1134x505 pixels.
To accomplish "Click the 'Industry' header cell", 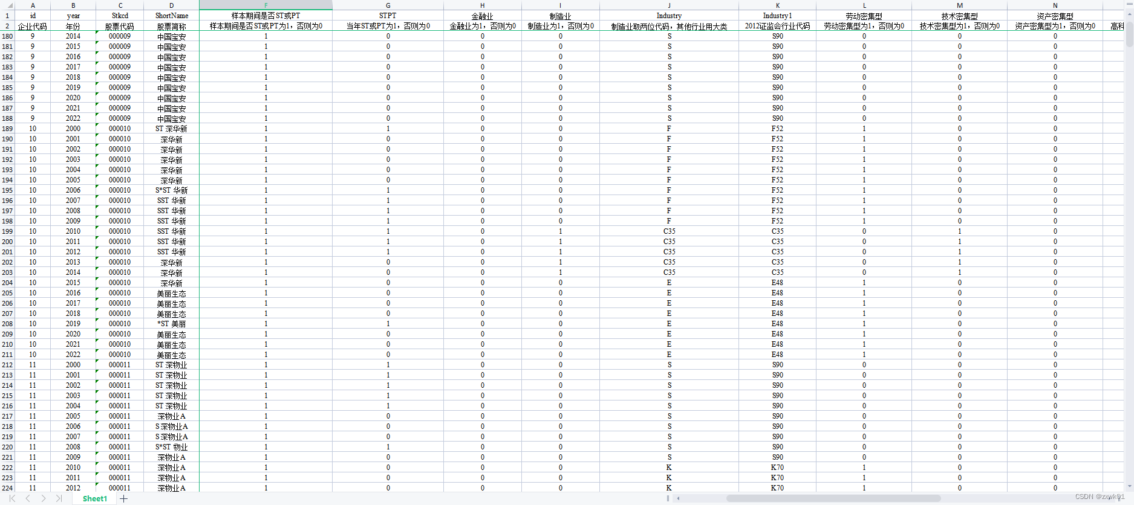I will [x=669, y=16].
